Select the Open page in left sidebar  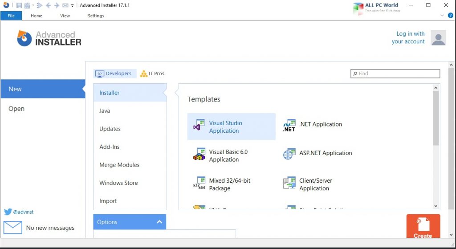tap(43, 109)
